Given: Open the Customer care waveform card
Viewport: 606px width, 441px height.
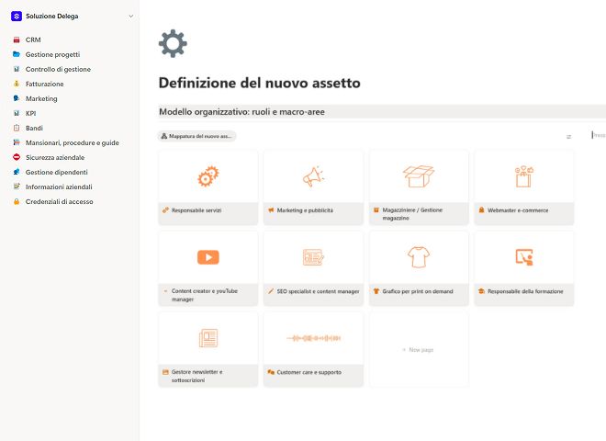Looking at the screenshot, I should point(313,338).
